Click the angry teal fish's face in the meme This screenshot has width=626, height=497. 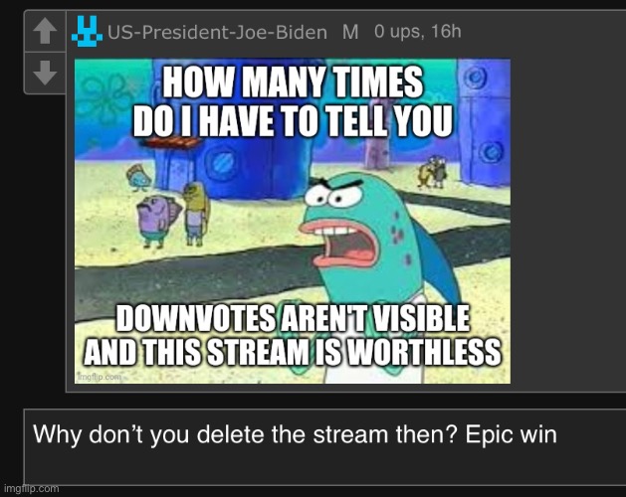click(x=342, y=224)
